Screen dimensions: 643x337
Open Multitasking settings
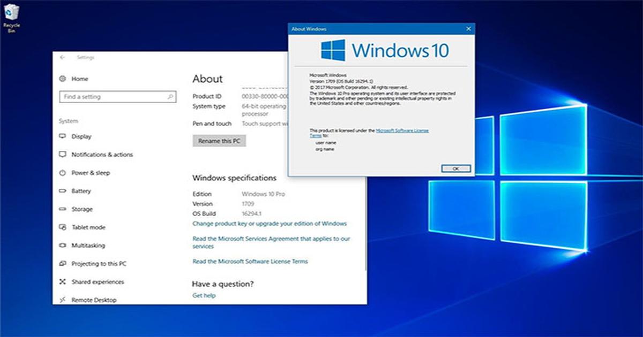point(88,246)
